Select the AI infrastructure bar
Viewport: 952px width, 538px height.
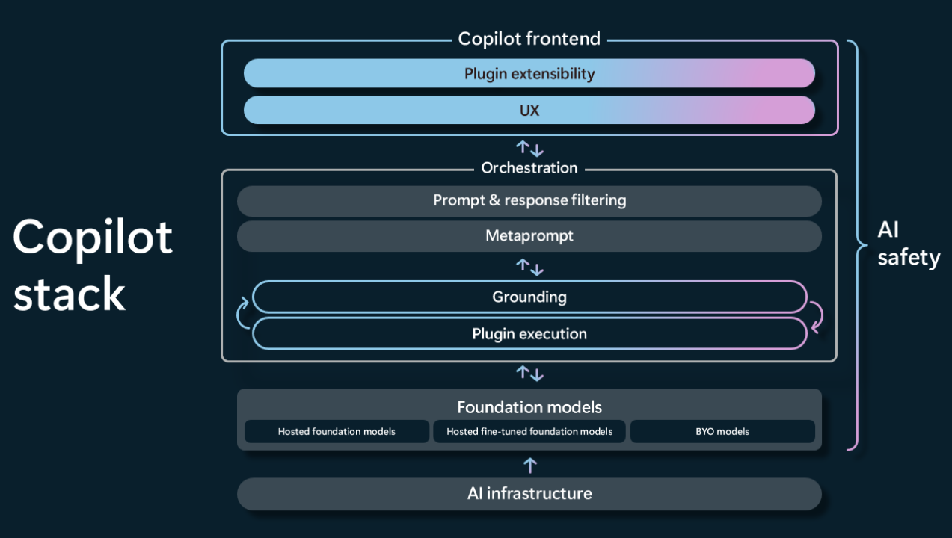(x=529, y=494)
